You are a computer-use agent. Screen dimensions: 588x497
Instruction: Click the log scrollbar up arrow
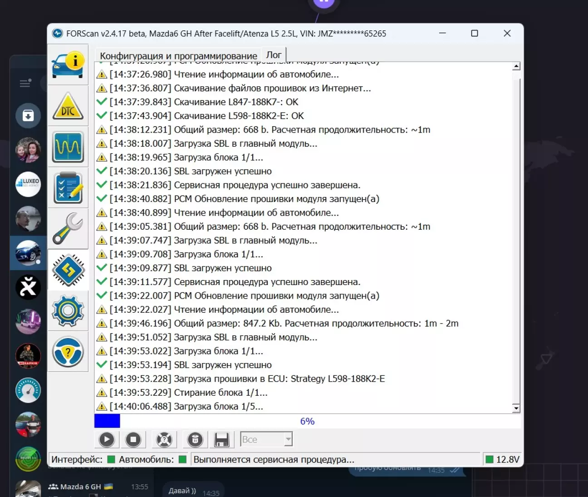pos(516,67)
